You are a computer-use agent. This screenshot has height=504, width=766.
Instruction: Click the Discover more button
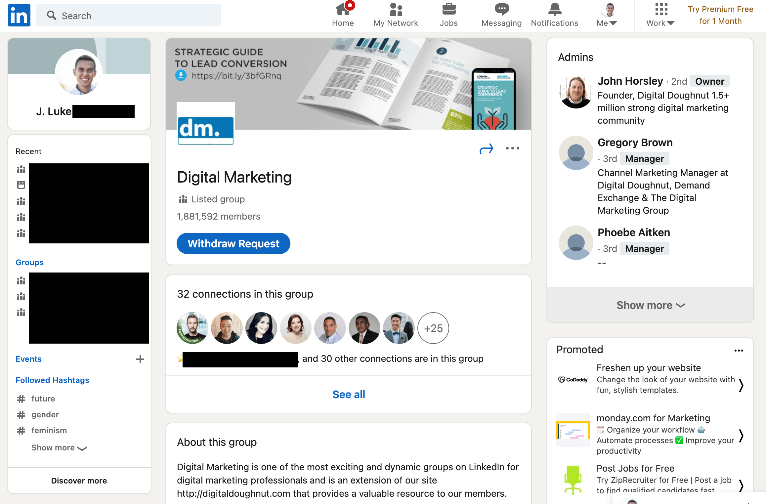(x=79, y=481)
